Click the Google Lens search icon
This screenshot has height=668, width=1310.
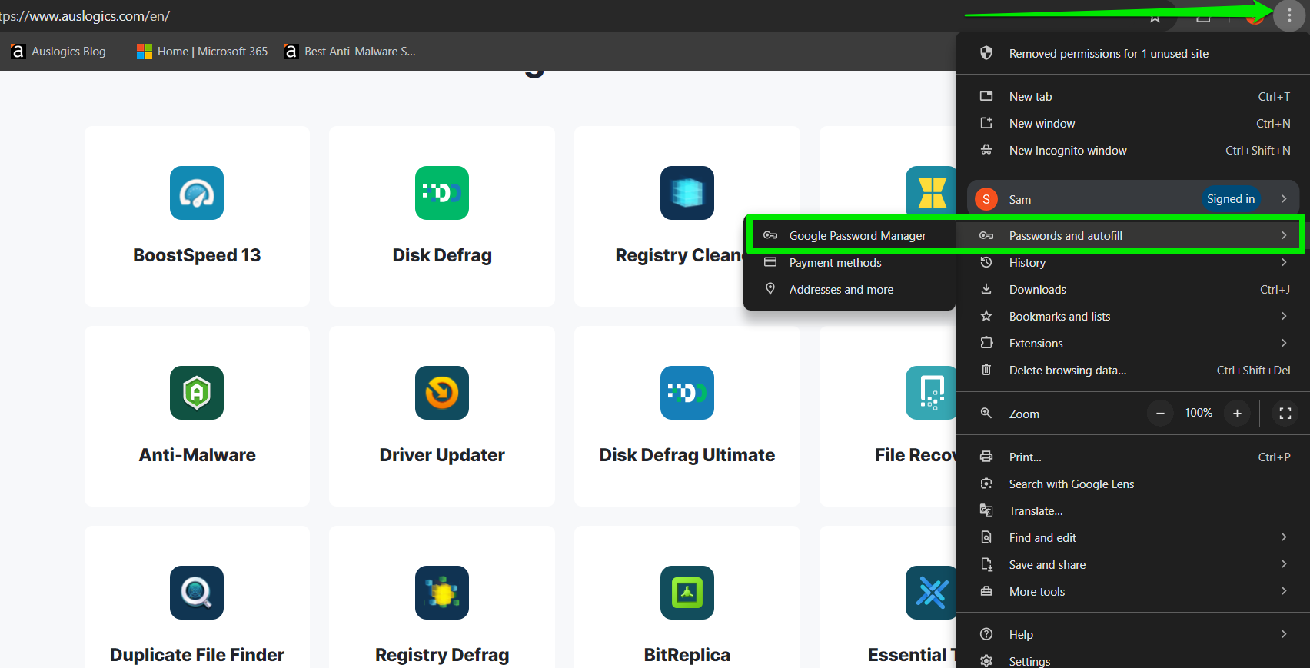pyautogui.click(x=986, y=484)
